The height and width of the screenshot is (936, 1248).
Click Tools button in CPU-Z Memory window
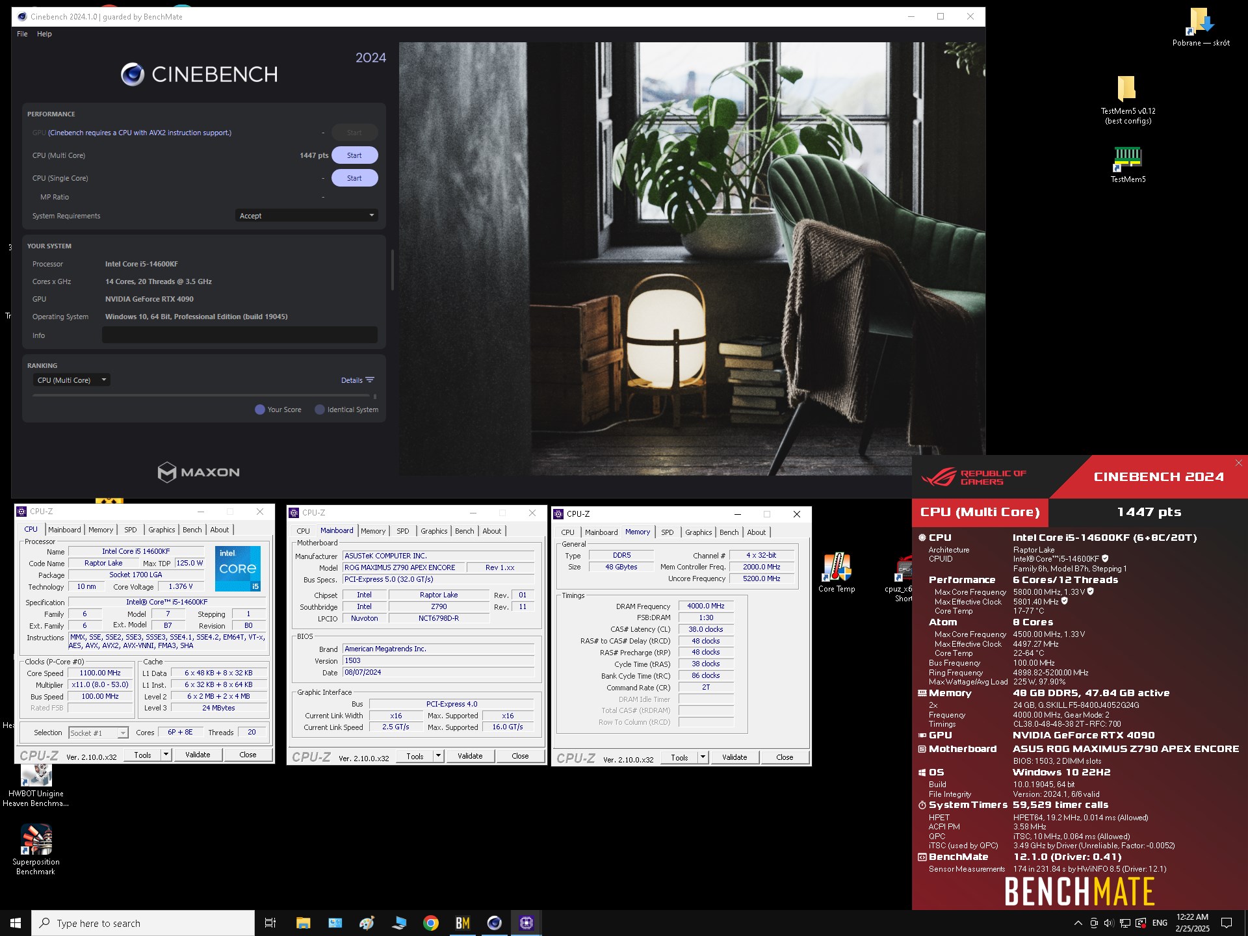point(679,757)
